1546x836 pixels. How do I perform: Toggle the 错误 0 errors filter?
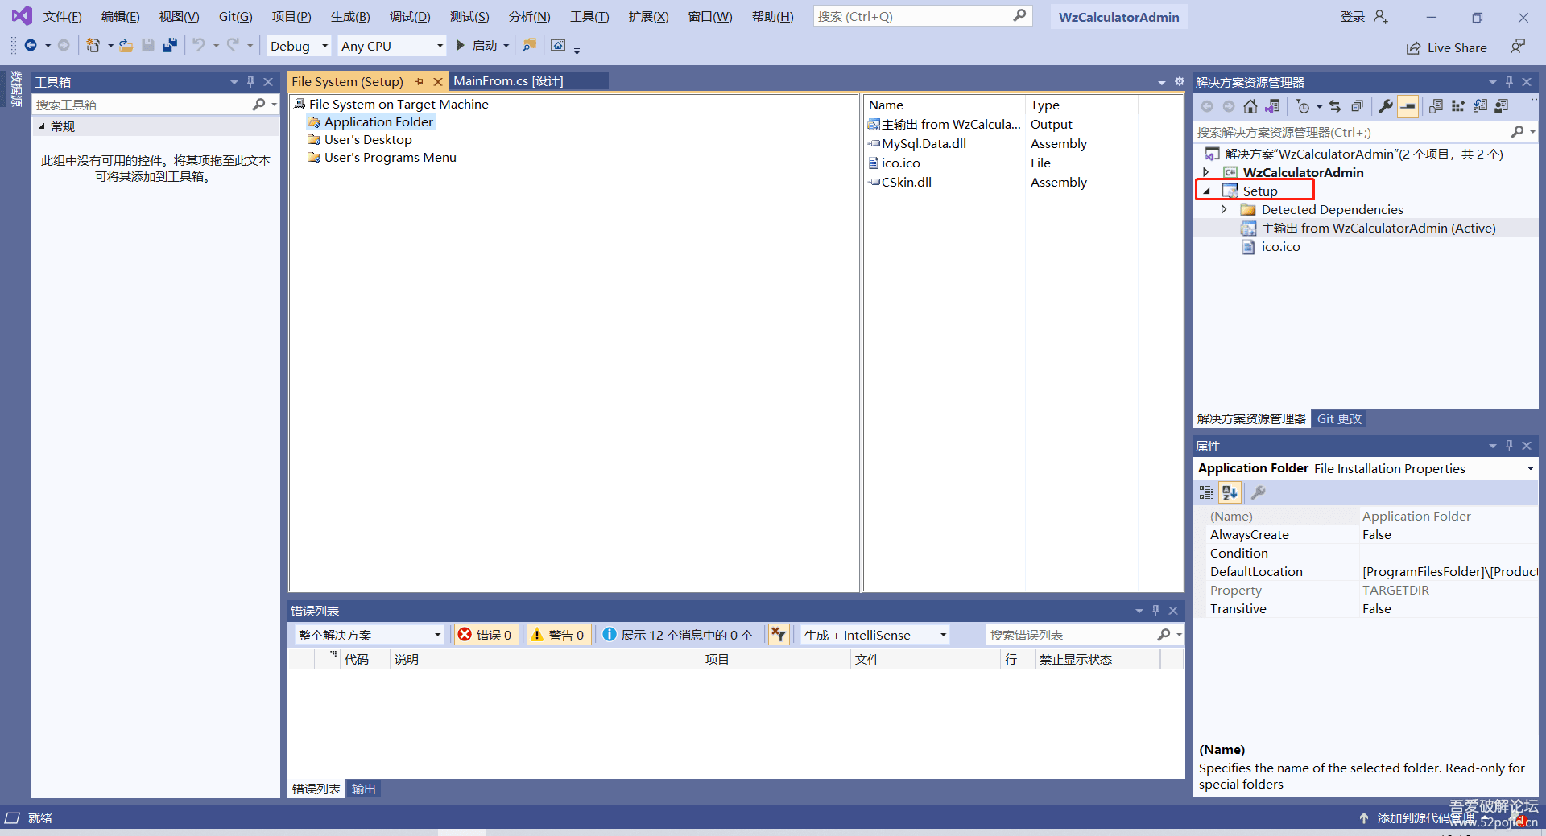[x=486, y=635]
